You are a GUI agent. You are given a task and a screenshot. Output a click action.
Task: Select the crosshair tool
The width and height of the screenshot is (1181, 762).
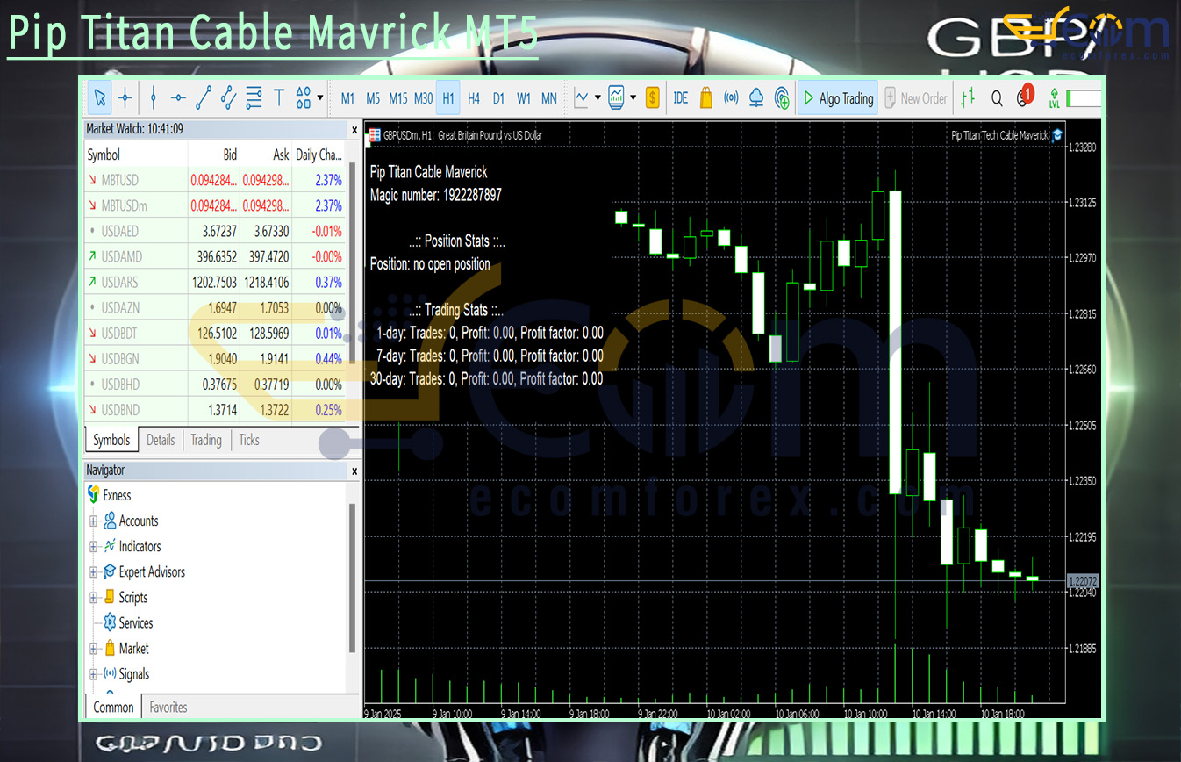pyautogui.click(x=125, y=98)
